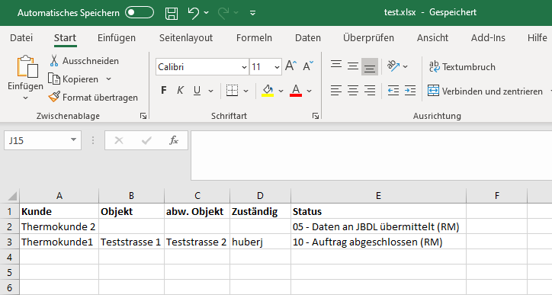Click the bottom vertical align icon

370,66
